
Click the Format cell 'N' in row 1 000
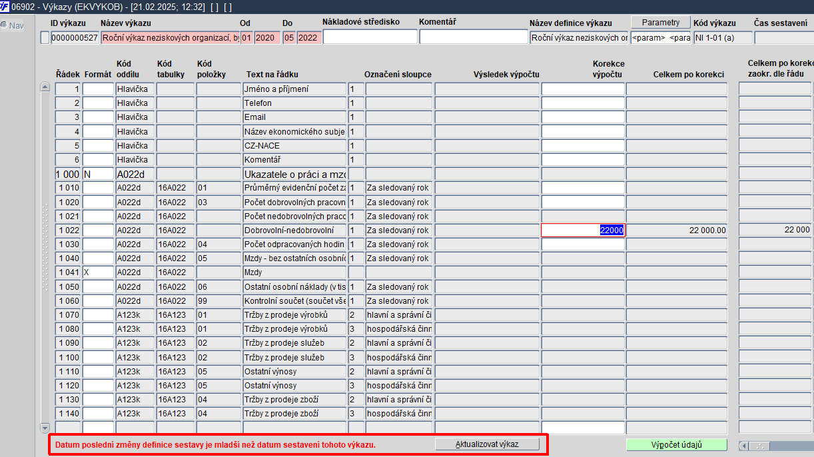coord(98,174)
